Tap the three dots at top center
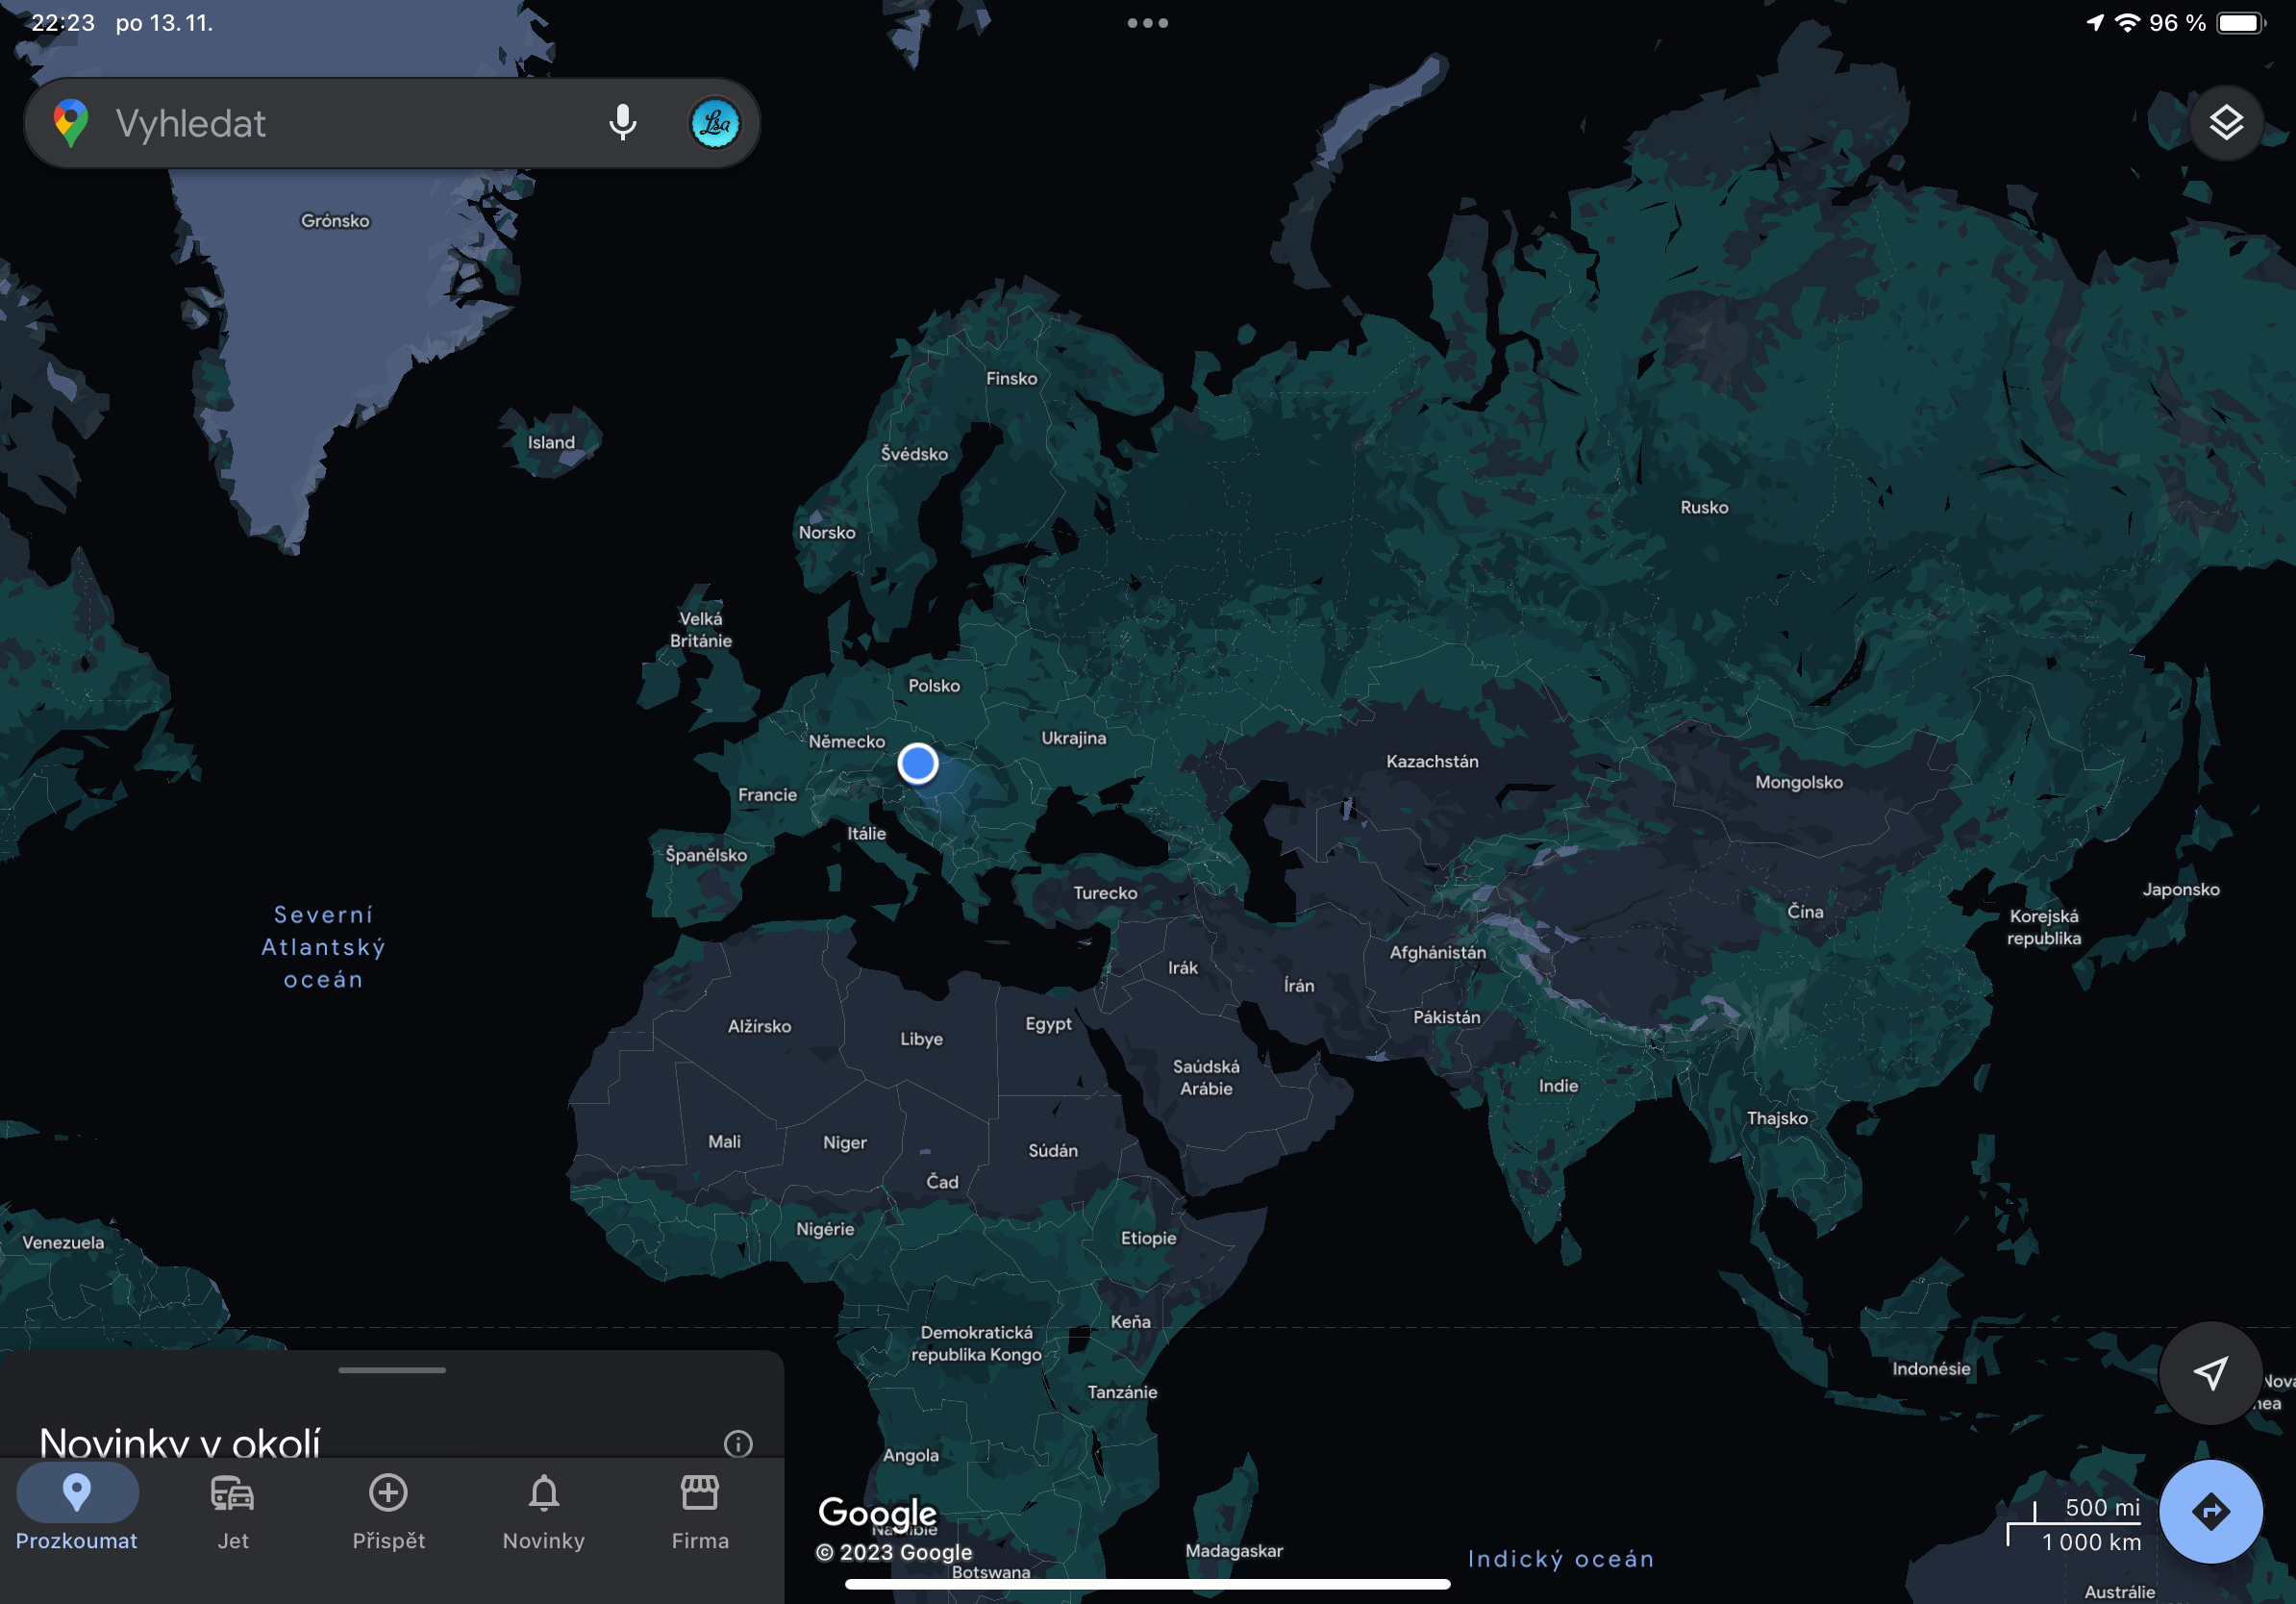This screenshot has width=2296, height=1604. point(1147,23)
